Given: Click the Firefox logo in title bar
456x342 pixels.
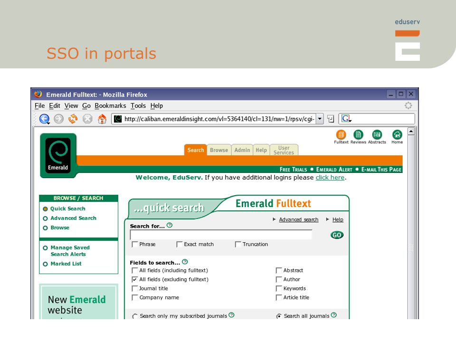Looking at the screenshot, I should click(x=38, y=94).
